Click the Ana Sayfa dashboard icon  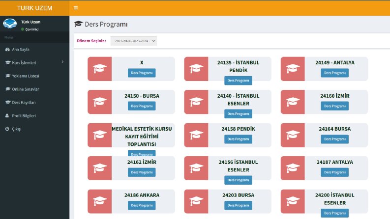[7, 50]
